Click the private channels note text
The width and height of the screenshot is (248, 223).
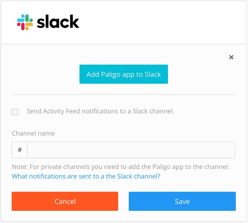pos(121,167)
